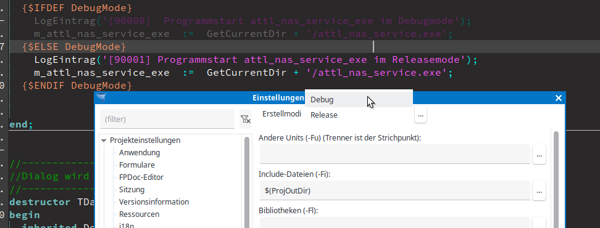Select Debug in the build mode dropdown
600x228 pixels.
coord(359,100)
